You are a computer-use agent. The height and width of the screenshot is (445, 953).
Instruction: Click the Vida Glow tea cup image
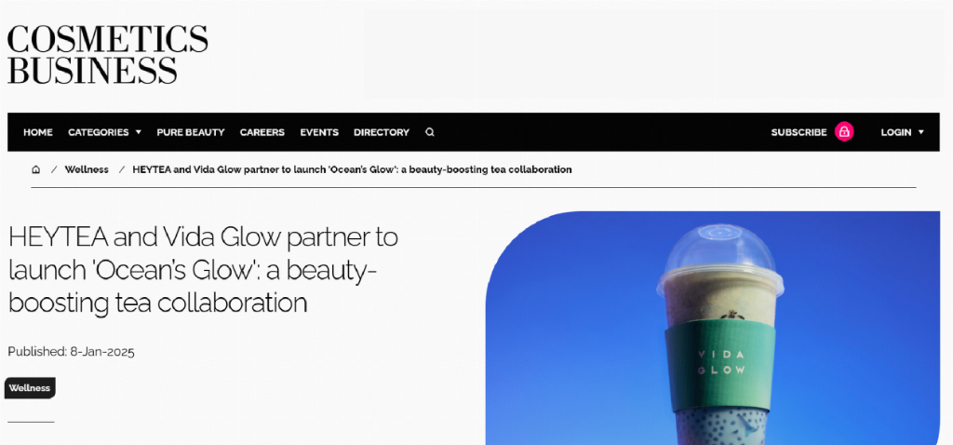click(x=712, y=329)
